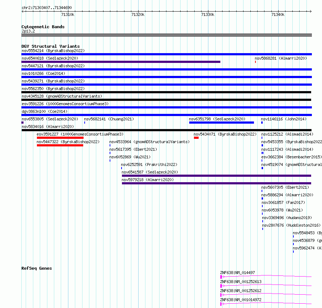Image resolution: width=322 pixels, height=308 pixels.
Task: Click nsv5447322 (ByrskaBishop2022) label
Action: [68, 142]
